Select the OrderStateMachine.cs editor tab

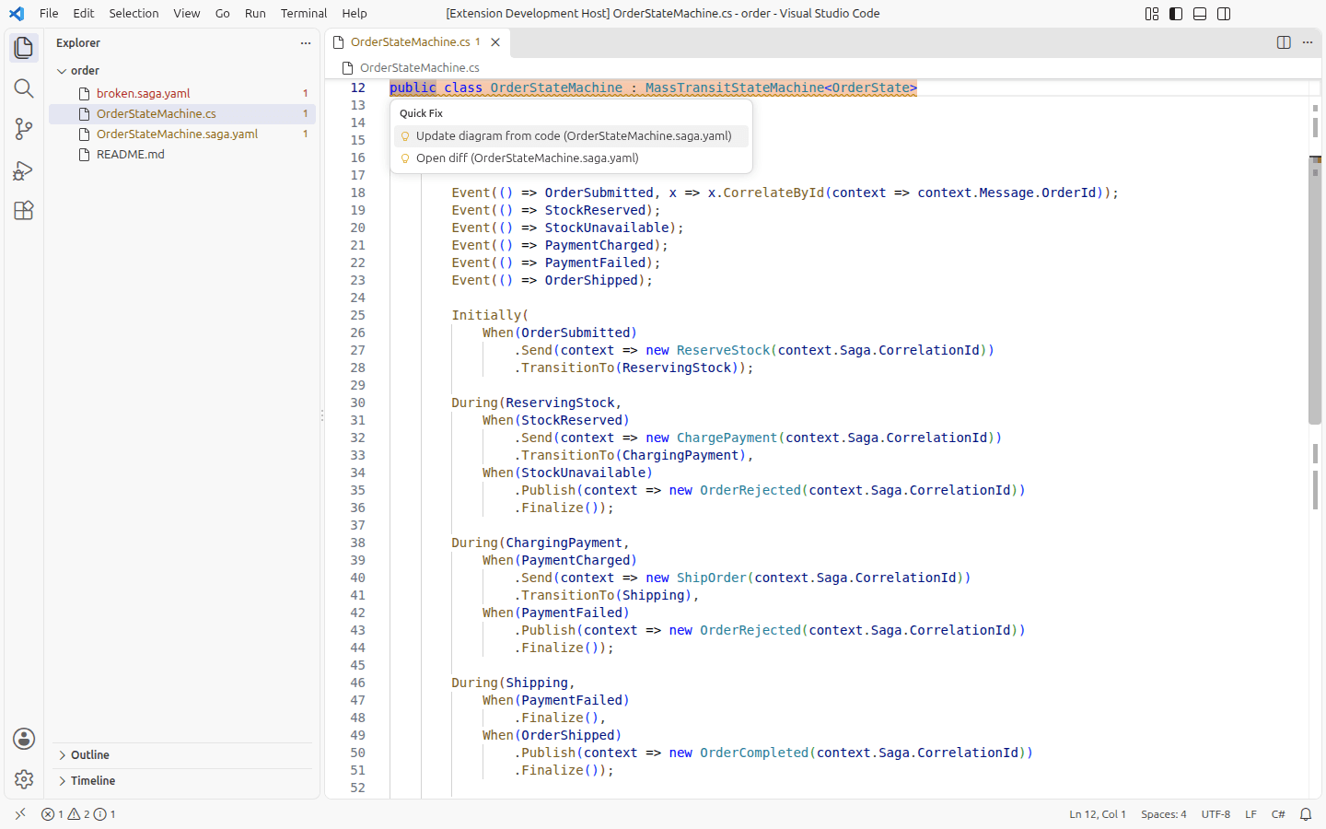pos(418,42)
